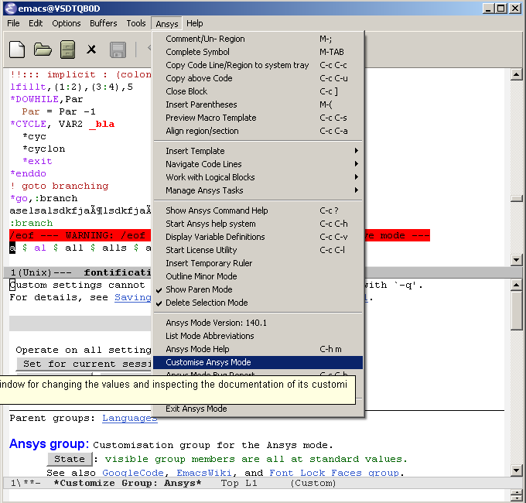Choose Close Block entry
Image resolution: width=526 pixels, height=503 pixels.
click(258, 91)
